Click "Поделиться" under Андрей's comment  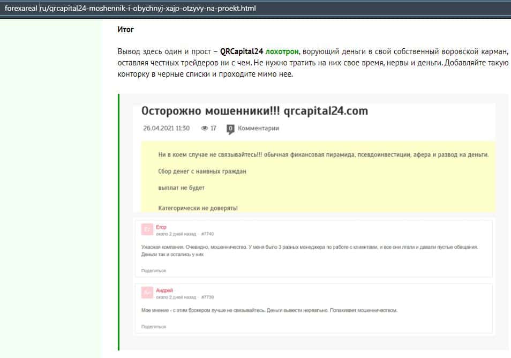click(154, 326)
